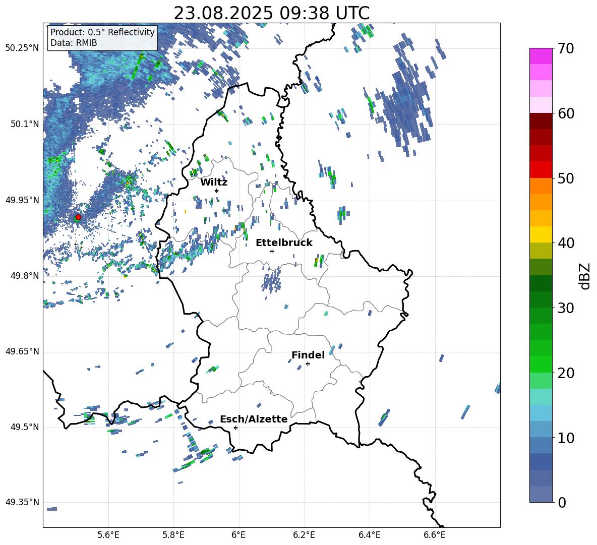Click the dark maroon colorbar swatch below 60
The width and height of the screenshot is (597, 545).
pos(541,121)
